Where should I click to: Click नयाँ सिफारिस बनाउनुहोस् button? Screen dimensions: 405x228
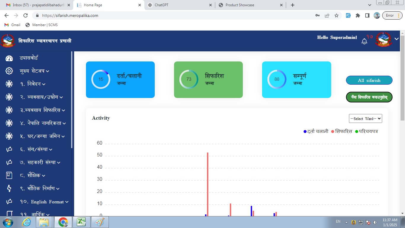pos(369,97)
